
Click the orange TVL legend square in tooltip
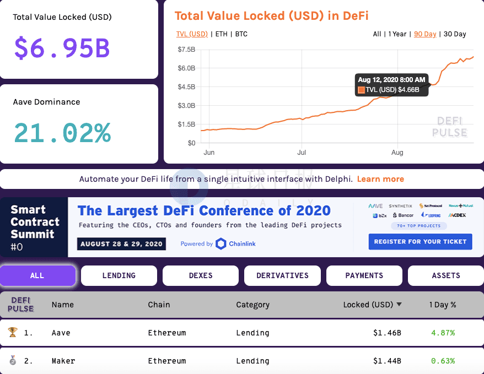pyautogui.click(x=361, y=90)
